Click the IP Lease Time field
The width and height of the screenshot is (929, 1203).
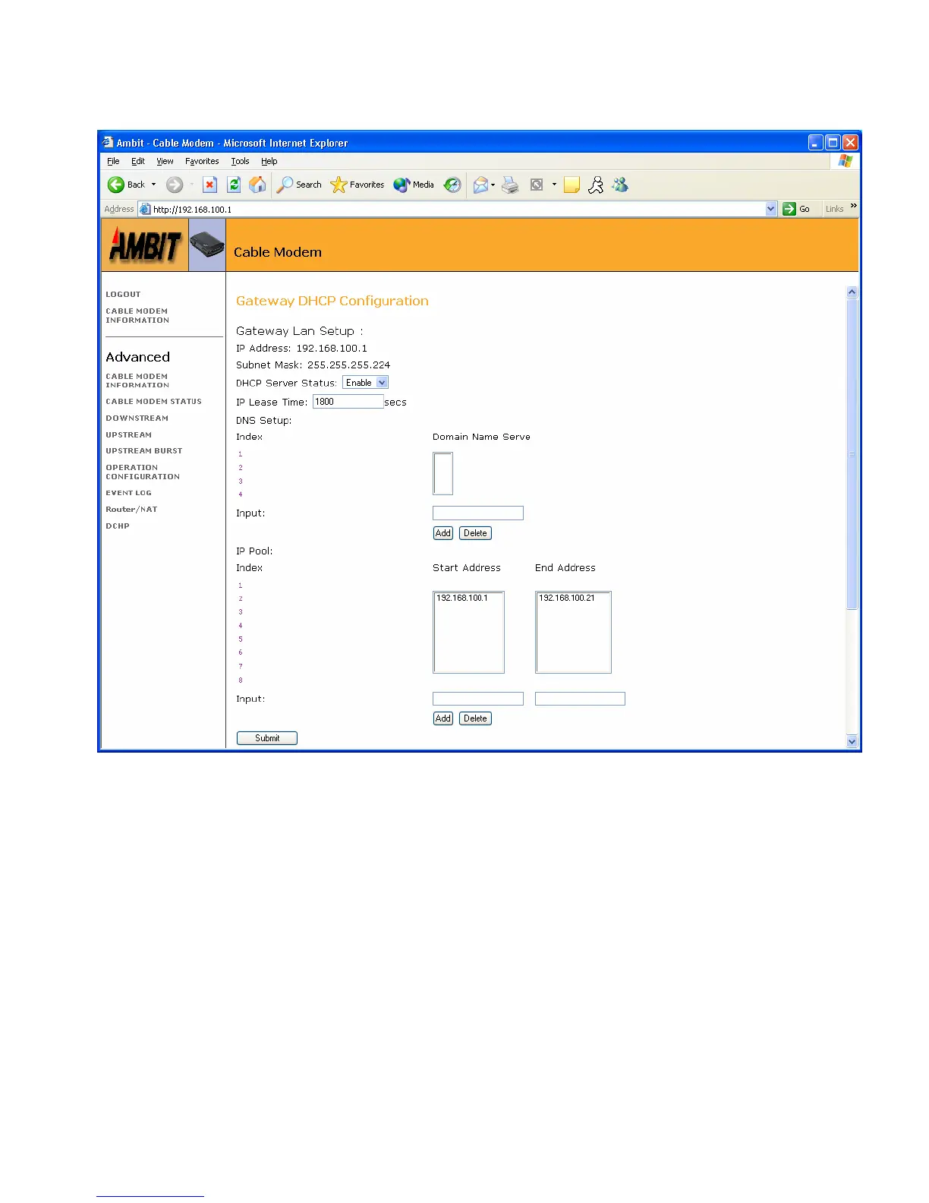point(348,402)
